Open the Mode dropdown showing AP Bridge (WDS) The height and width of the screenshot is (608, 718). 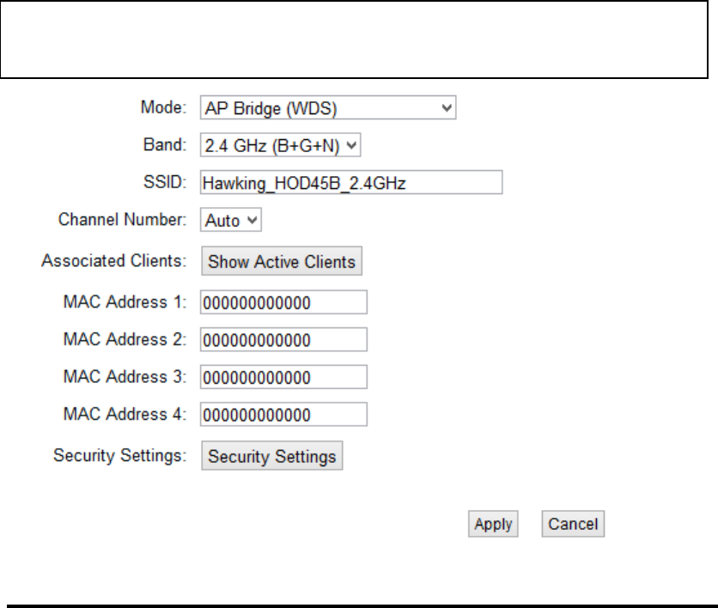click(328, 107)
